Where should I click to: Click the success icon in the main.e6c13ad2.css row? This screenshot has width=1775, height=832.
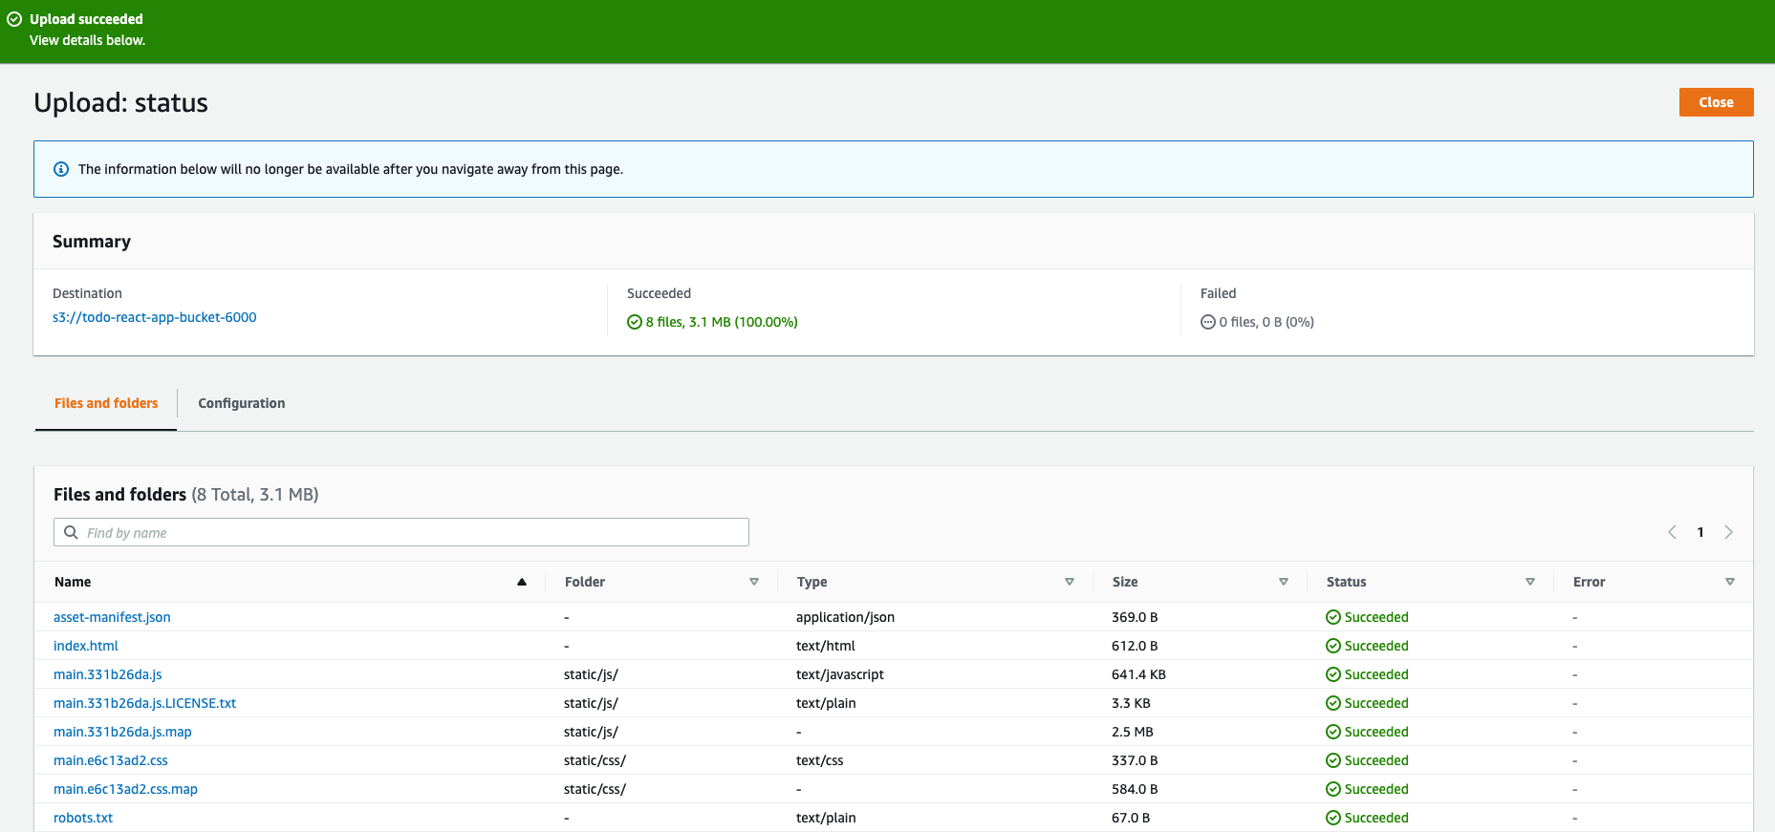1333,760
